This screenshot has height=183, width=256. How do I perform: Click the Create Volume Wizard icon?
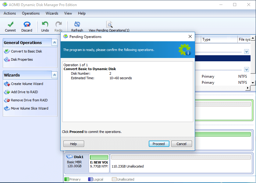point(7,84)
